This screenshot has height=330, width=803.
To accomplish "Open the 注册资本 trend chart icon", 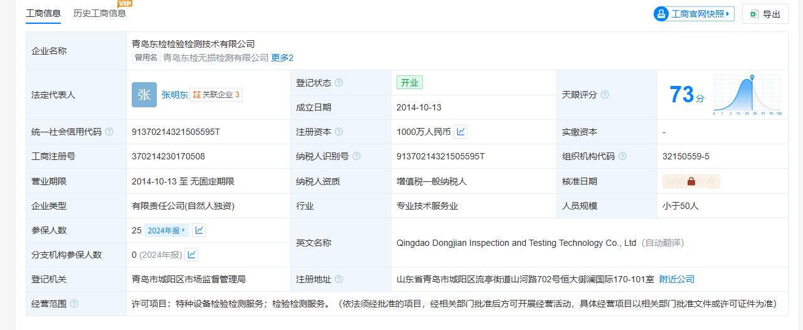I will (x=460, y=132).
